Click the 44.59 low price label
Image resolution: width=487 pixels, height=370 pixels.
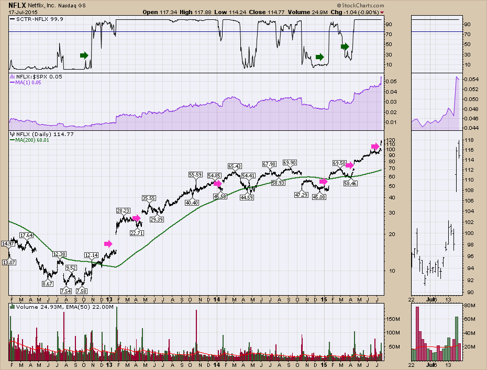pos(247,197)
